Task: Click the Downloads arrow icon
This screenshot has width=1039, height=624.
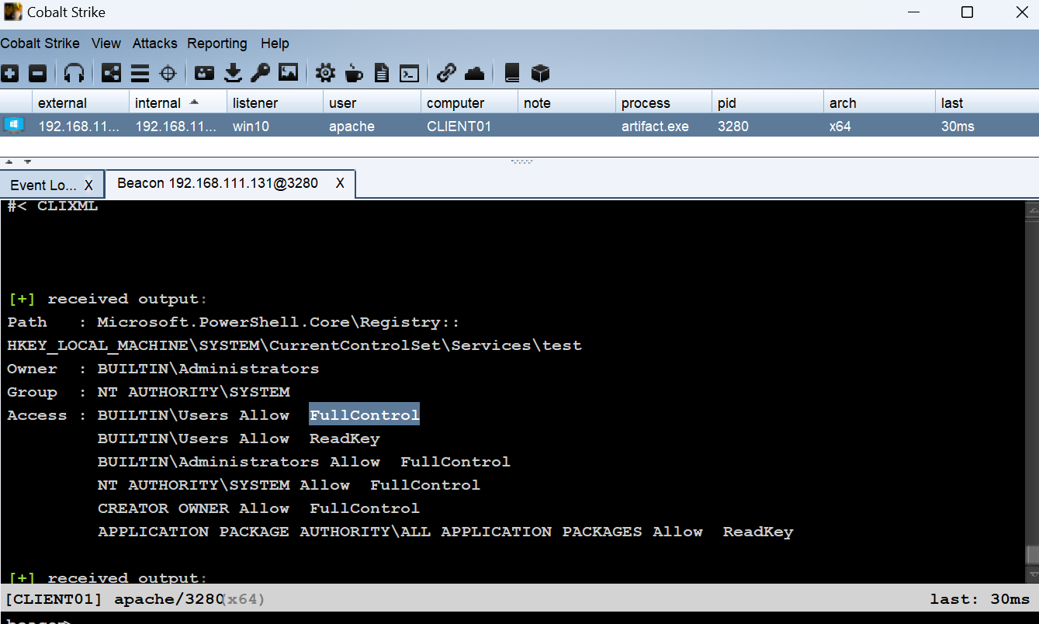Action: pos(233,73)
